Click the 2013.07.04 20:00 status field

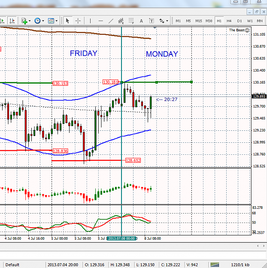click(63, 265)
